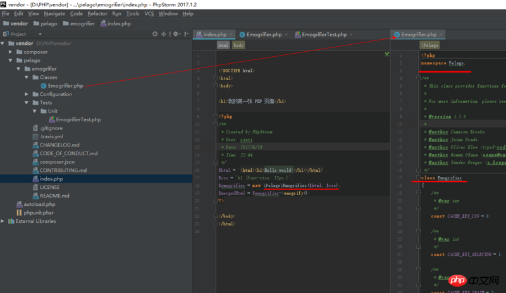Click index.php in navigation breadcrumb bar
506x293 pixels.
pyautogui.click(x=116, y=23)
